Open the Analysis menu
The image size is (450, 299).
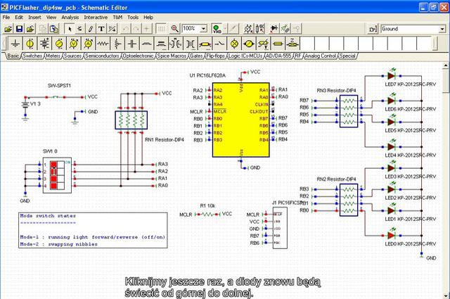pyautogui.click(x=70, y=17)
